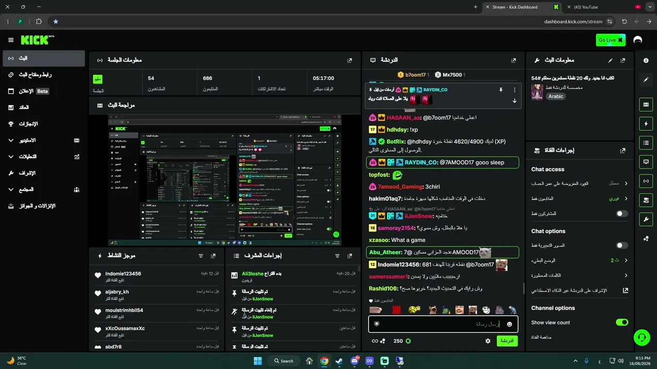Click the browser address bar
Image resolution: width=657 pixels, height=369 pixels.
pyautogui.click(x=328, y=22)
